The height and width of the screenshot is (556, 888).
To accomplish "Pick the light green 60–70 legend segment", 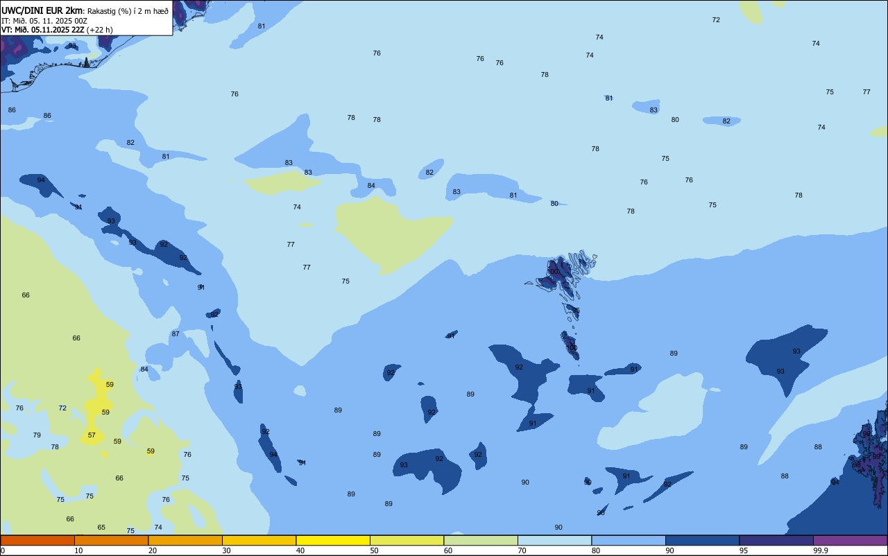I will pos(481,540).
